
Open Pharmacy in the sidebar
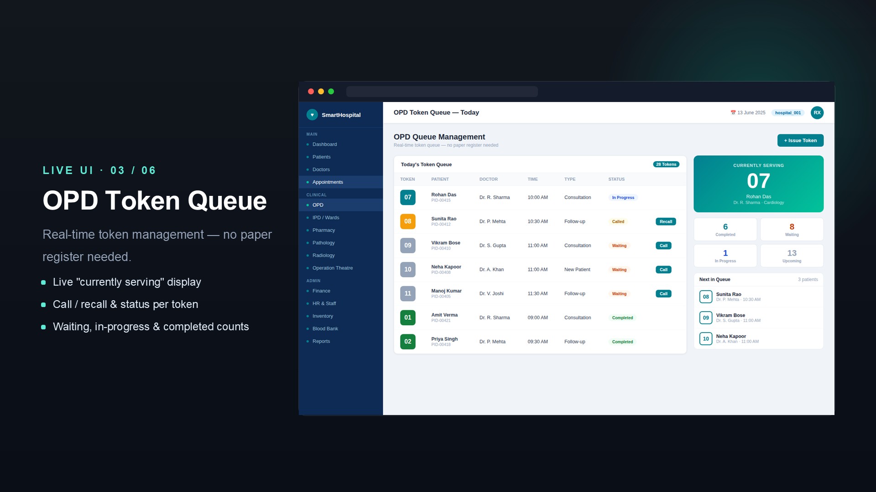[x=341, y=231]
